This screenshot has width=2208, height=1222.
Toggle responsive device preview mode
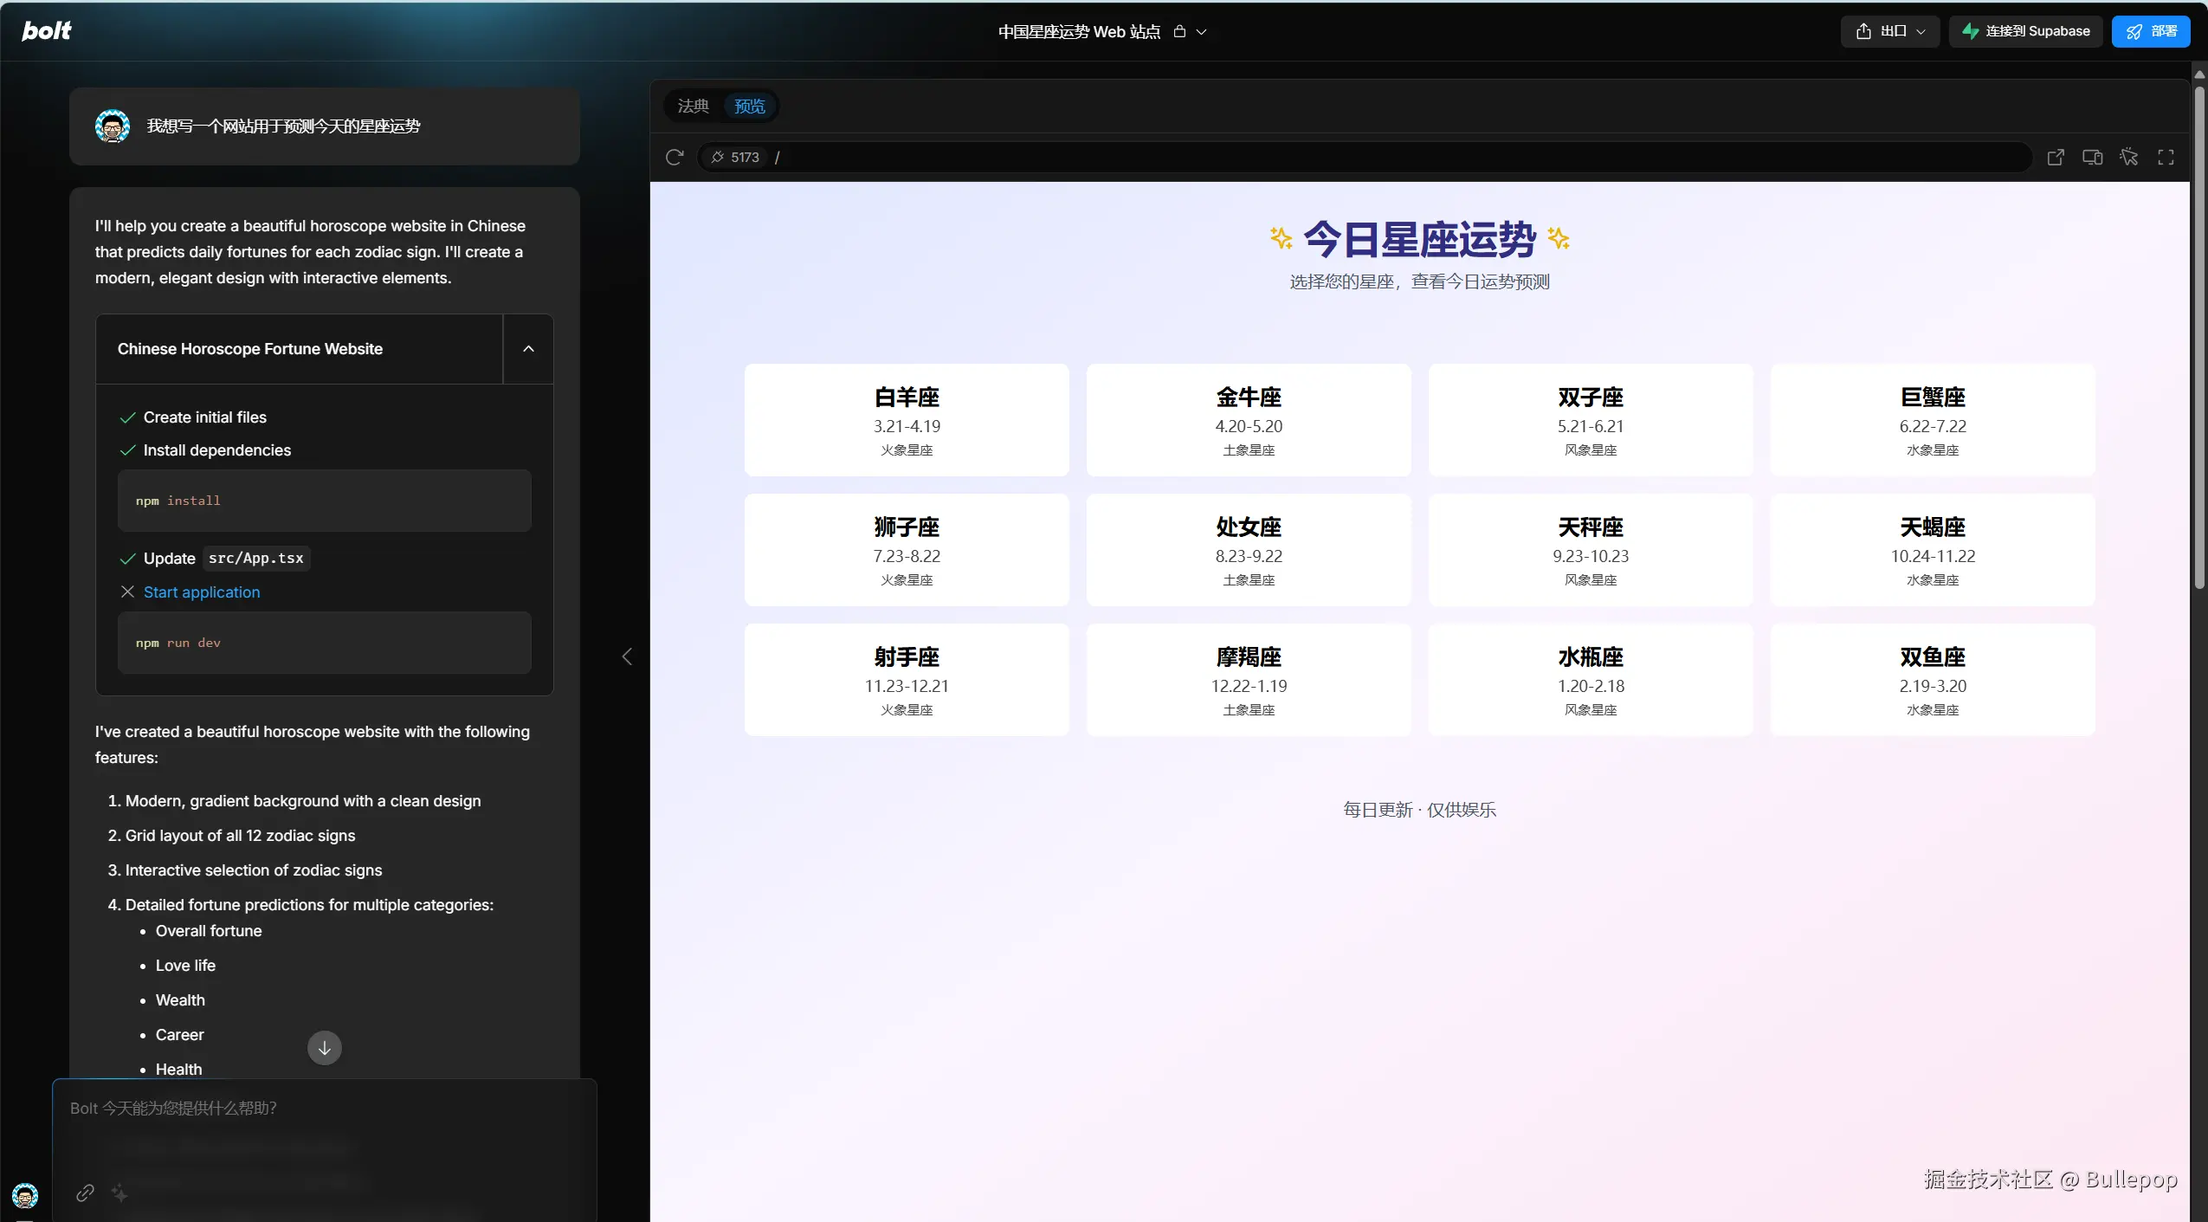pos(2092,157)
